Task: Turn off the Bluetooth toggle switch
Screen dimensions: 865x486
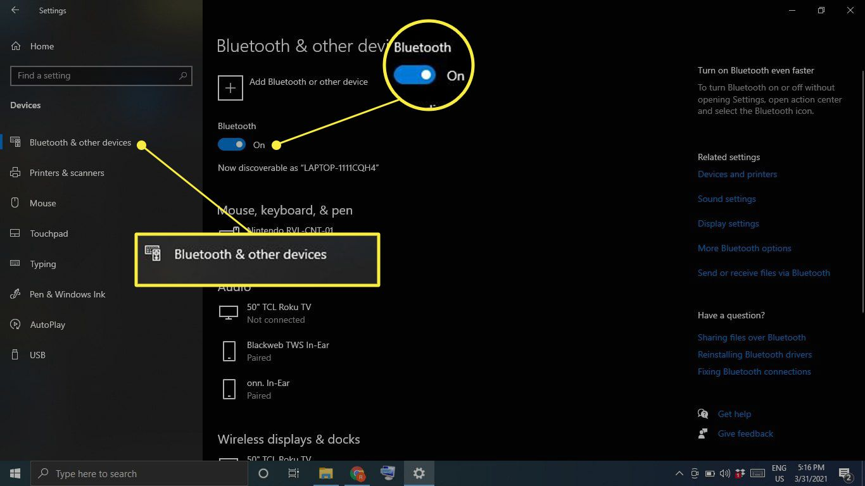Action: (231, 145)
